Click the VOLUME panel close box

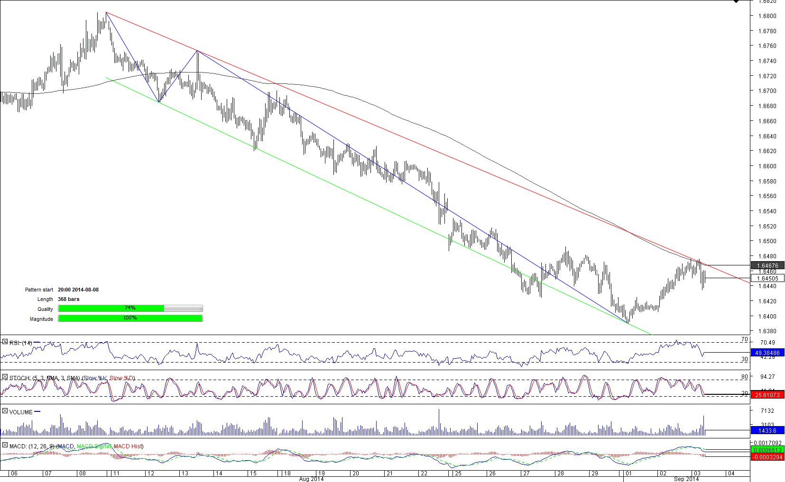tap(5, 411)
